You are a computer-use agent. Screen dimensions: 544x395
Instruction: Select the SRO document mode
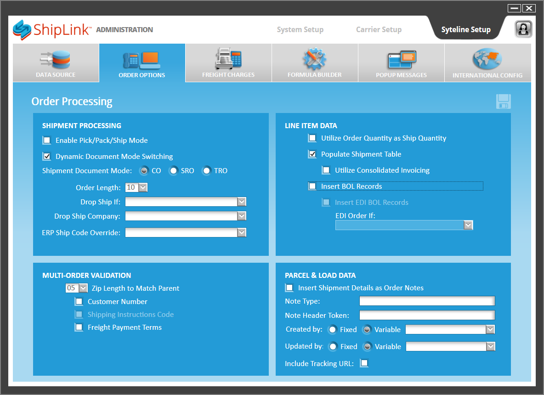(174, 170)
